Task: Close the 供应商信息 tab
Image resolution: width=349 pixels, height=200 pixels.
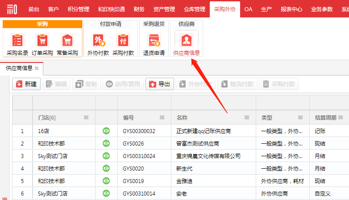Action: coord(37,68)
